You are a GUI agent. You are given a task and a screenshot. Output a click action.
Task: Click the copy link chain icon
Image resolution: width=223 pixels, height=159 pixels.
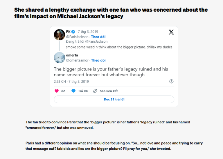click(x=95, y=91)
